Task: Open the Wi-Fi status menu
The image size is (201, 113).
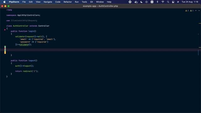Action: 163,2
